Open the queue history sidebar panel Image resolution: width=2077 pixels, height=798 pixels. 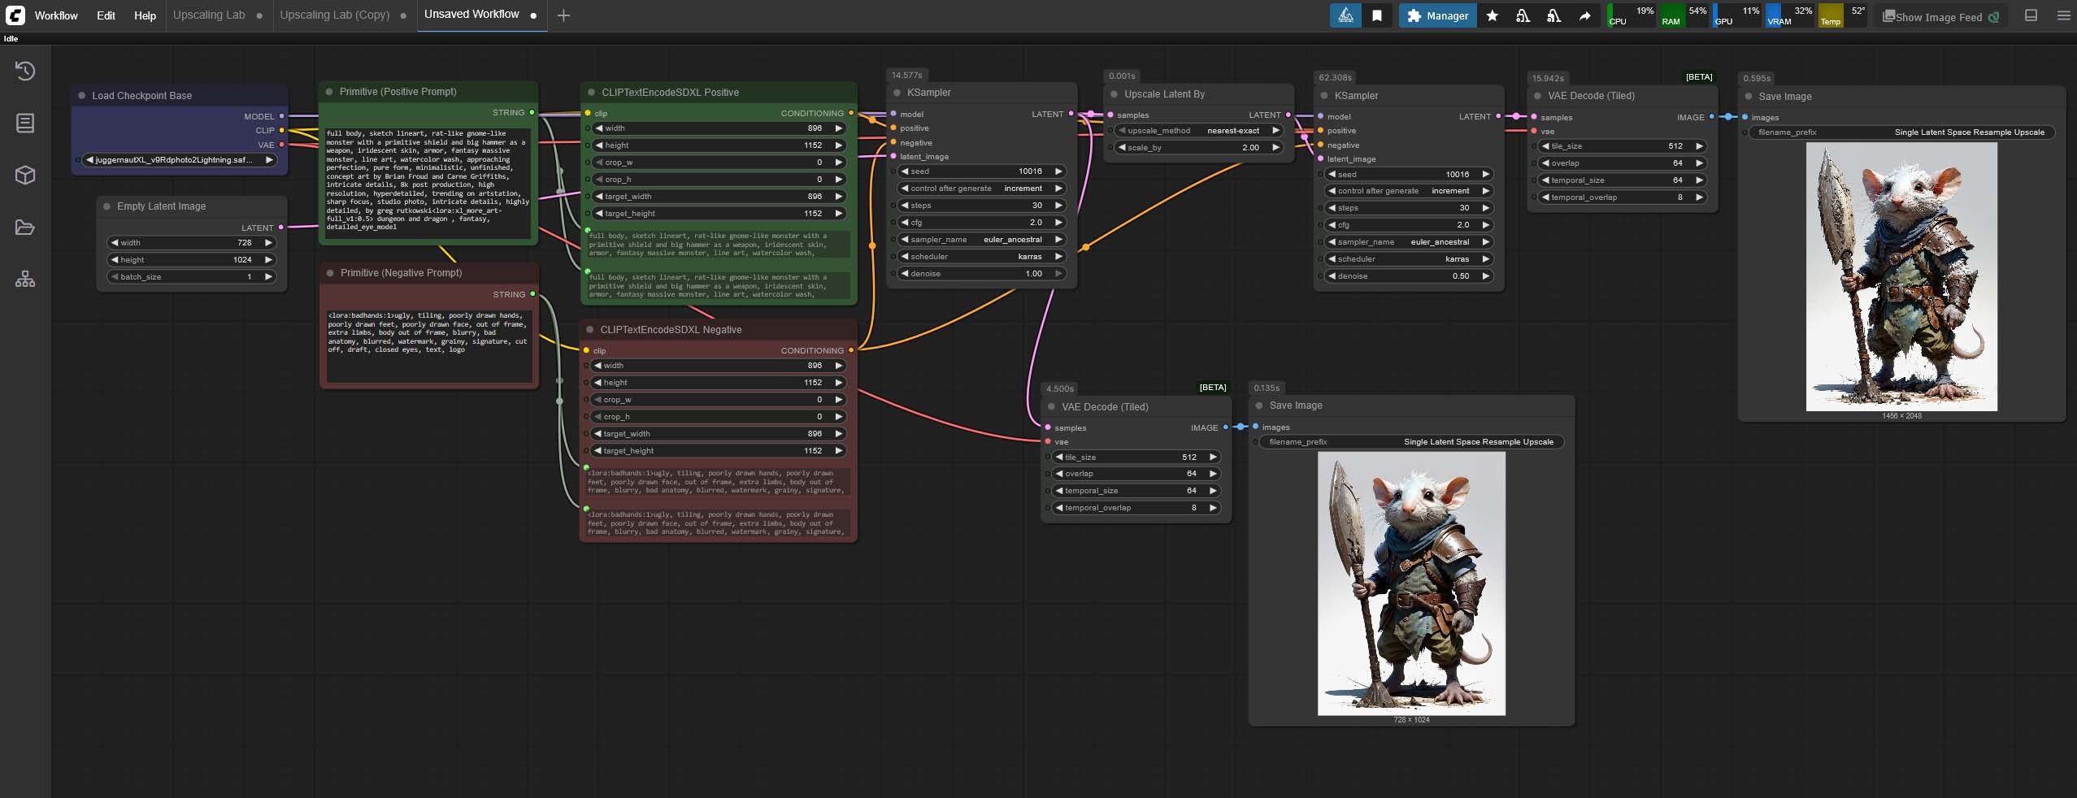pos(25,72)
